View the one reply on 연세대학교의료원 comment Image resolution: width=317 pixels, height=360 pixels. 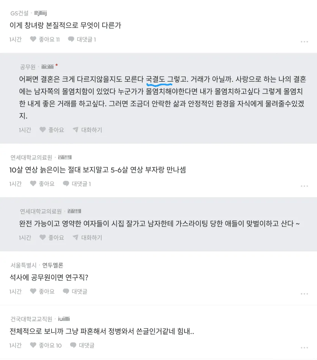[x=77, y=184]
